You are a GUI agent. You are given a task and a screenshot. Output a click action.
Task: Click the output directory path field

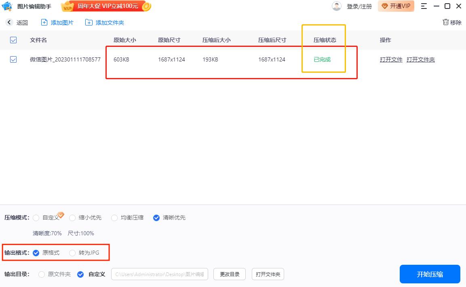coord(159,274)
